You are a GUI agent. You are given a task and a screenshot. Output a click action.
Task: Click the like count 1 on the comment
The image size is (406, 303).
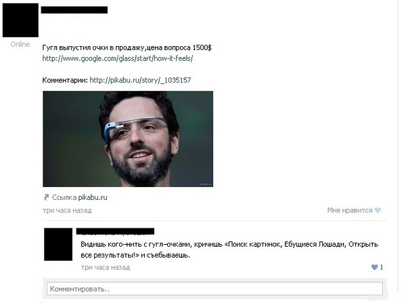point(381,267)
